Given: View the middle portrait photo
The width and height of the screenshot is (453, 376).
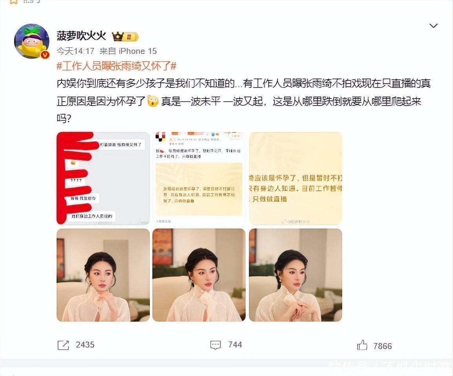Looking at the screenshot, I should pos(199,275).
